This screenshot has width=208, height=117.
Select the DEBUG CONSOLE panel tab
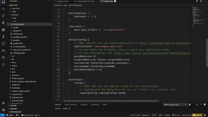pos(71,105)
